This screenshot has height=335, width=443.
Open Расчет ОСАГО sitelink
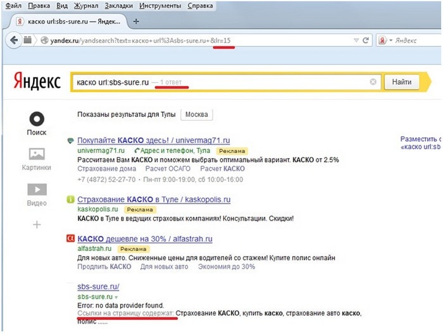click(x=168, y=169)
